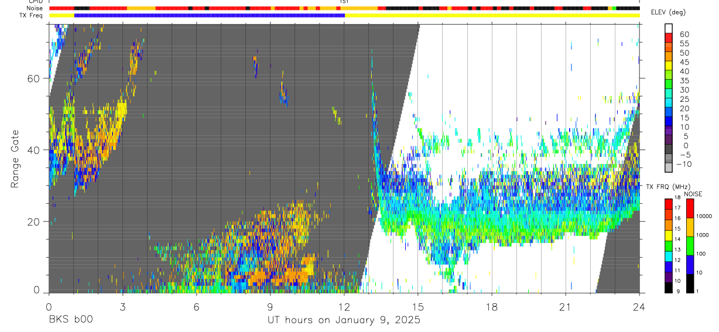Click the 'TX Freq' row label at top left
The width and height of the screenshot is (719, 332).
(x=32, y=15)
